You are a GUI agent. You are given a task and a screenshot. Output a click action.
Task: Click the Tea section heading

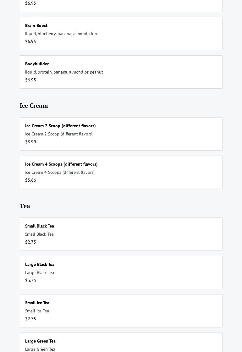pos(25,206)
